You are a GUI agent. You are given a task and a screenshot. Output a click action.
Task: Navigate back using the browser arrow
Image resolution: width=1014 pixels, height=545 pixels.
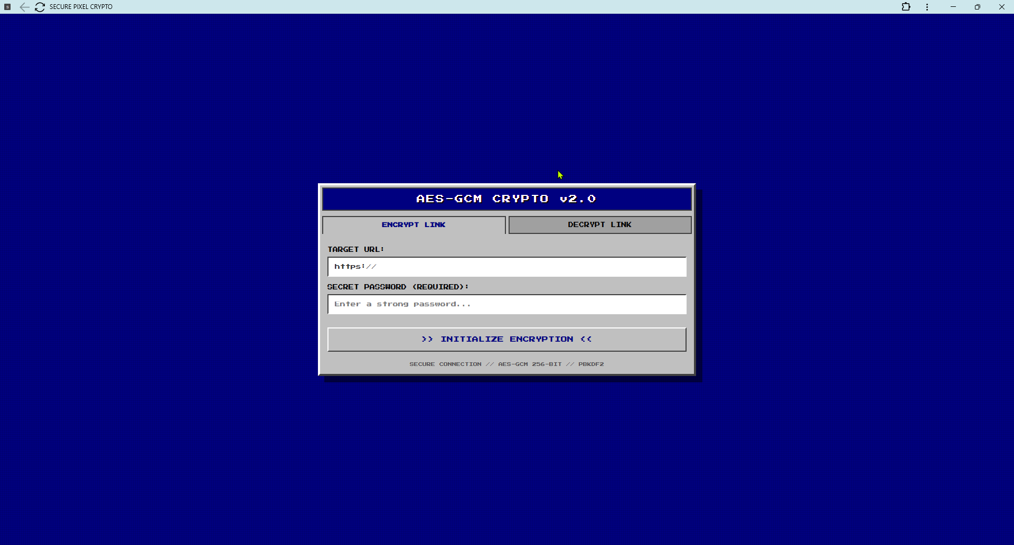pos(24,7)
